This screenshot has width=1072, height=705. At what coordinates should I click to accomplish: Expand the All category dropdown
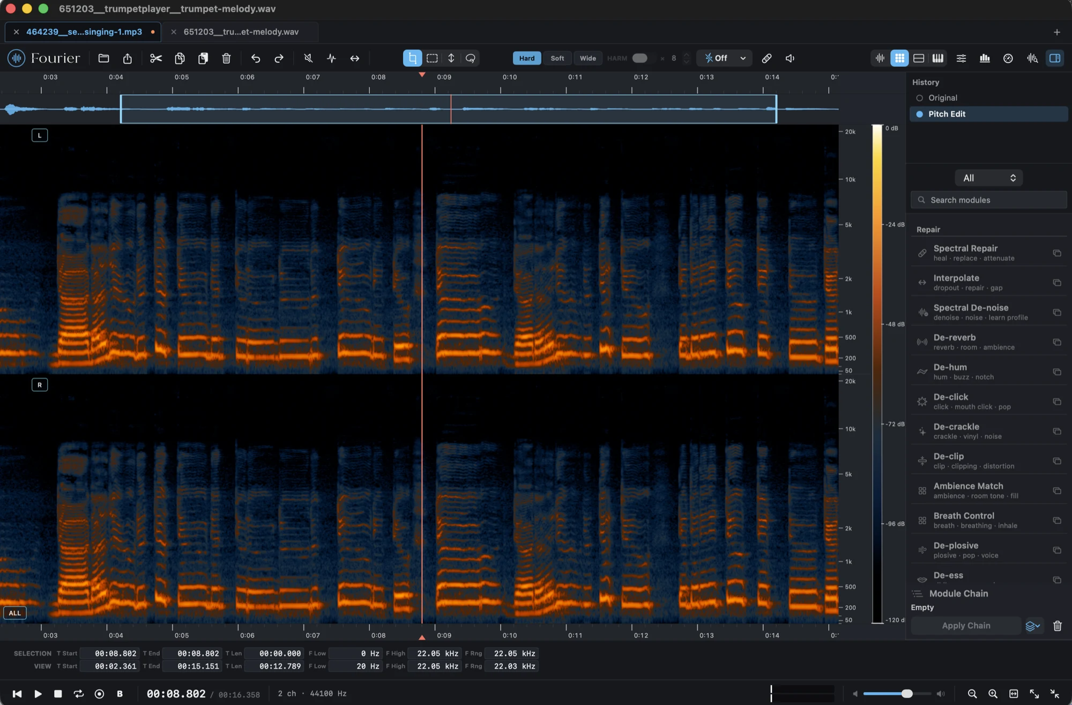[988, 178]
